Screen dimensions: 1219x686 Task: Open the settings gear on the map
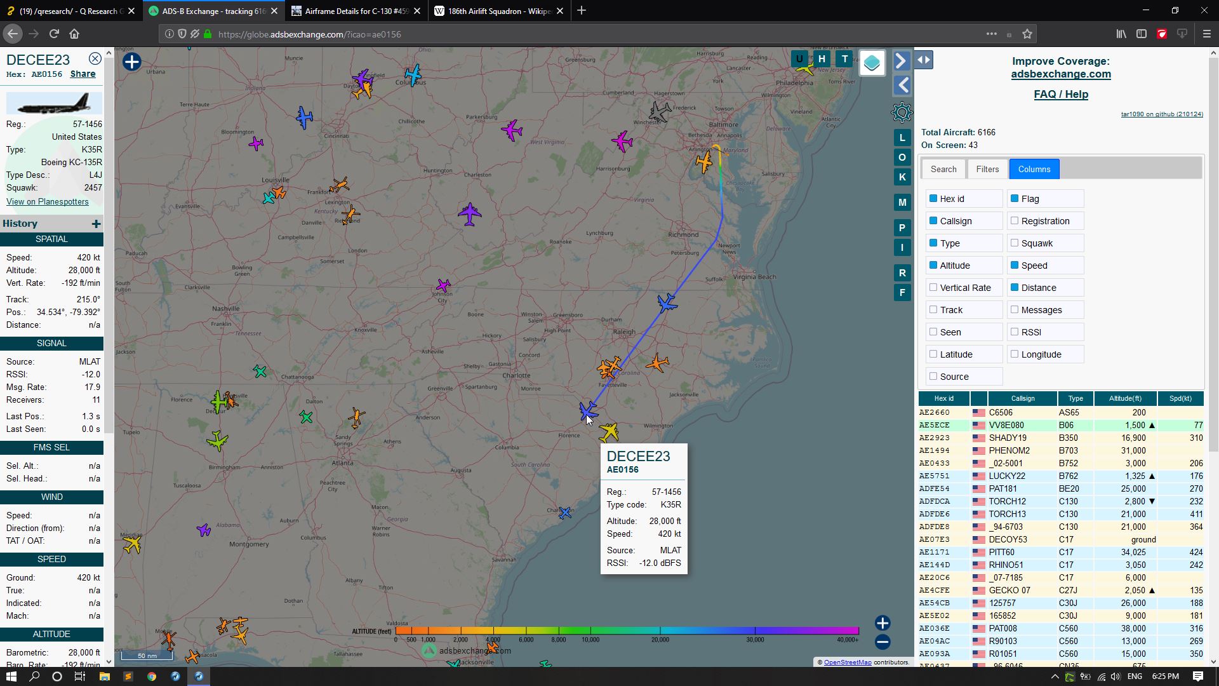coord(902,113)
